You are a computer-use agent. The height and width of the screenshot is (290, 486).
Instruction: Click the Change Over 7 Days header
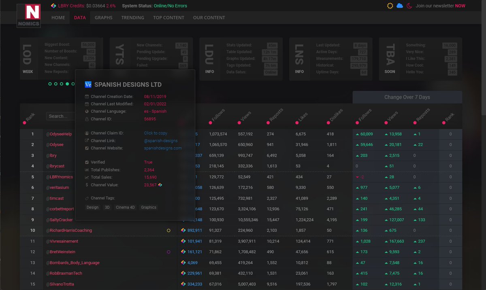pyautogui.click(x=407, y=97)
